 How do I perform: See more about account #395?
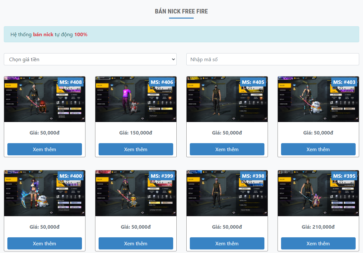pyautogui.click(x=318, y=243)
